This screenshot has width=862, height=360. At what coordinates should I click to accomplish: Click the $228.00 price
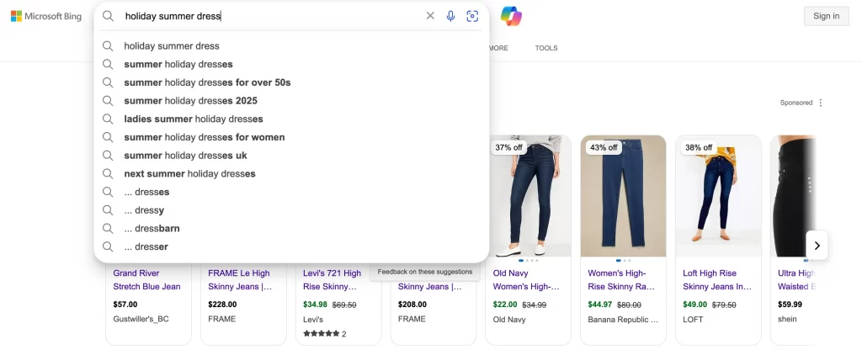click(x=222, y=304)
